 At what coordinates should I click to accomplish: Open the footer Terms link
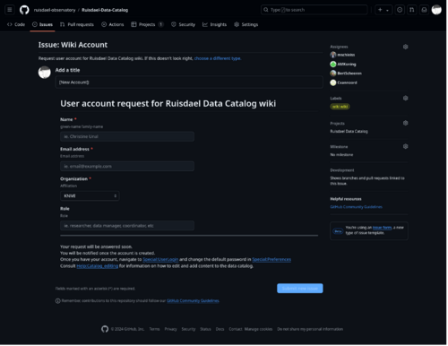(x=154, y=329)
